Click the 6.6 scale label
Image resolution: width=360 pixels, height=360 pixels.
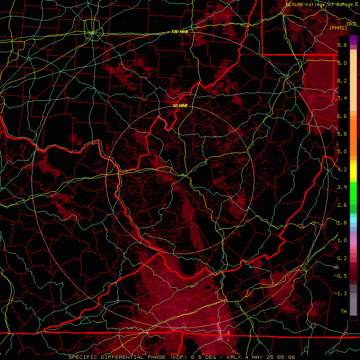point(342,116)
